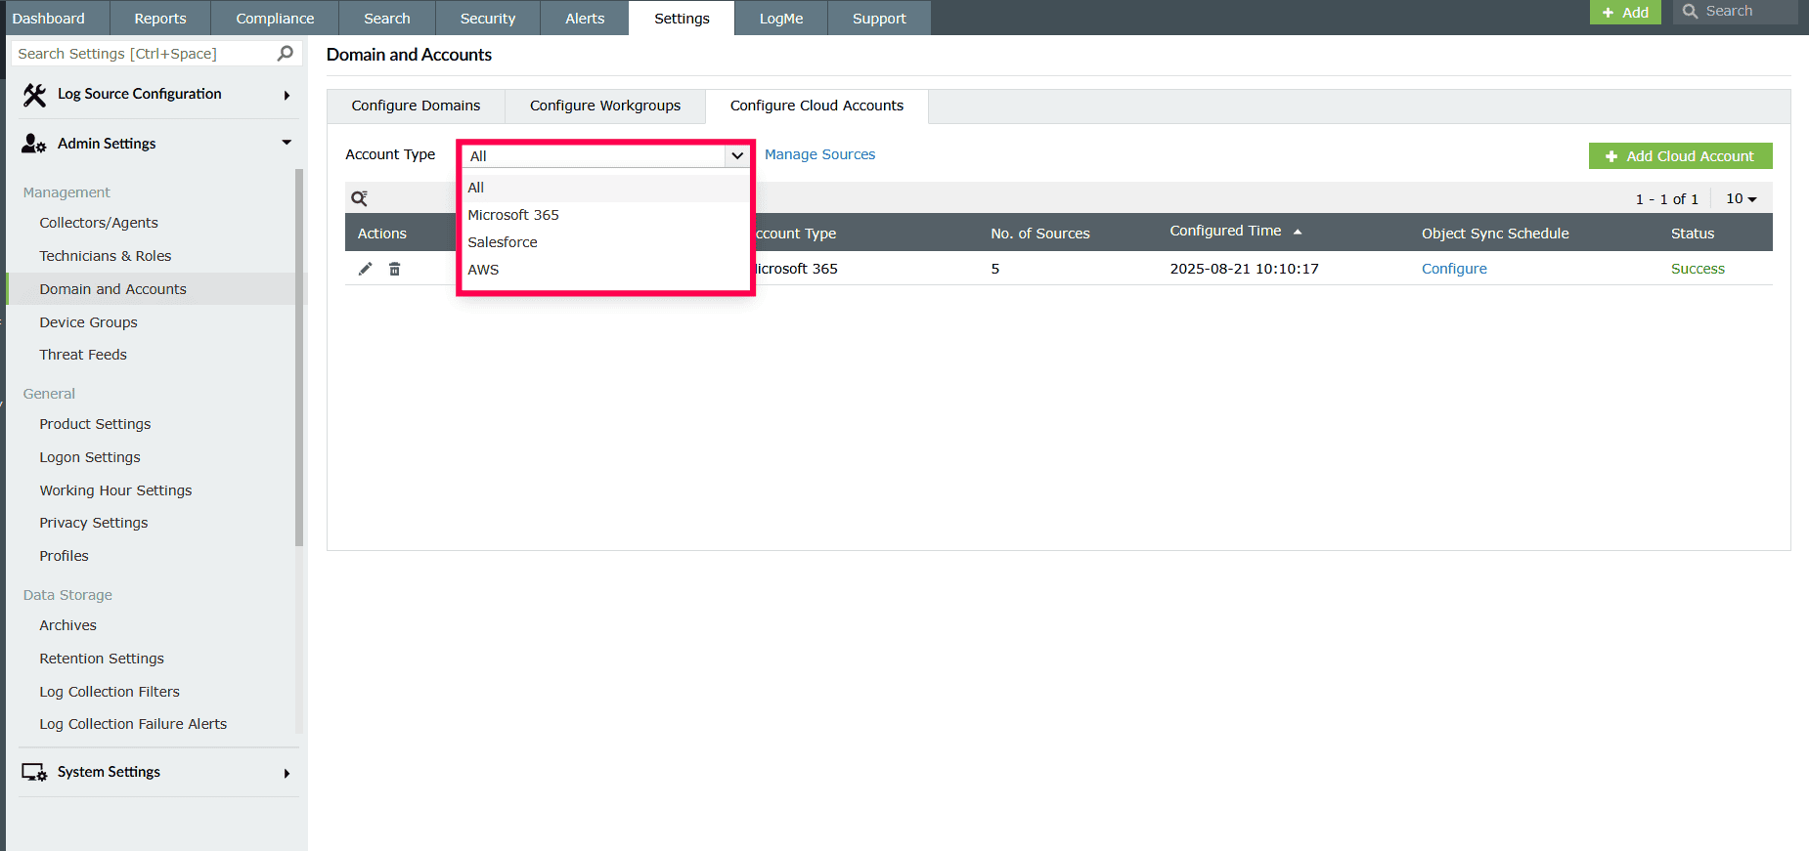
Task: Click Configure link under Object Sync Schedule
Action: click(x=1454, y=269)
